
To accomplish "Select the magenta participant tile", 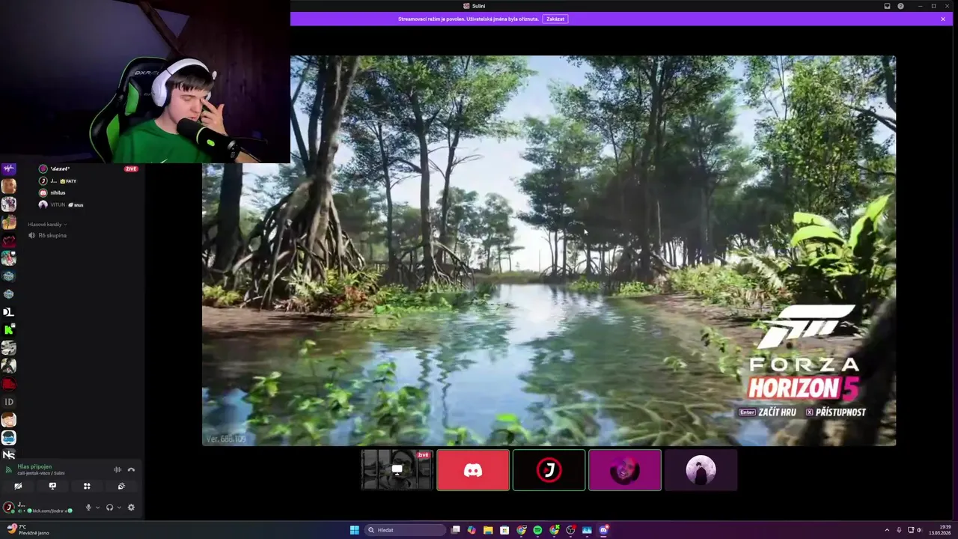I will tap(625, 470).
